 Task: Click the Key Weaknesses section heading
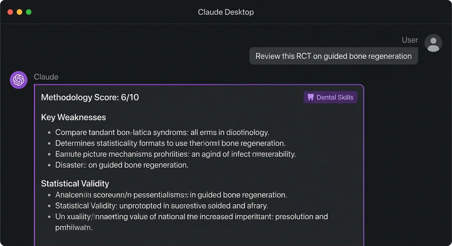[73, 117]
